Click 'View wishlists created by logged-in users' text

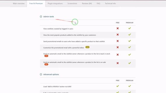[58, 29]
